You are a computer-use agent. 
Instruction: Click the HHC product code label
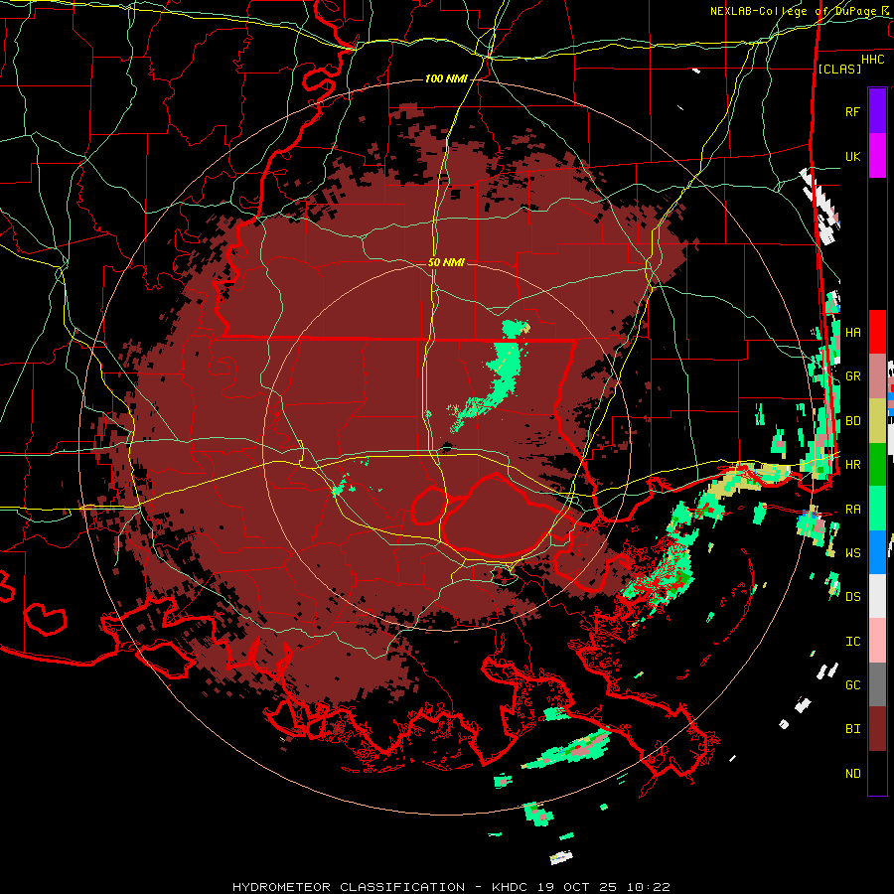click(x=872, y=60)
